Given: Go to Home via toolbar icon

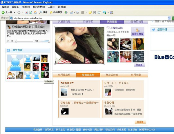Looking at the screenshot, I should (35, 12).
